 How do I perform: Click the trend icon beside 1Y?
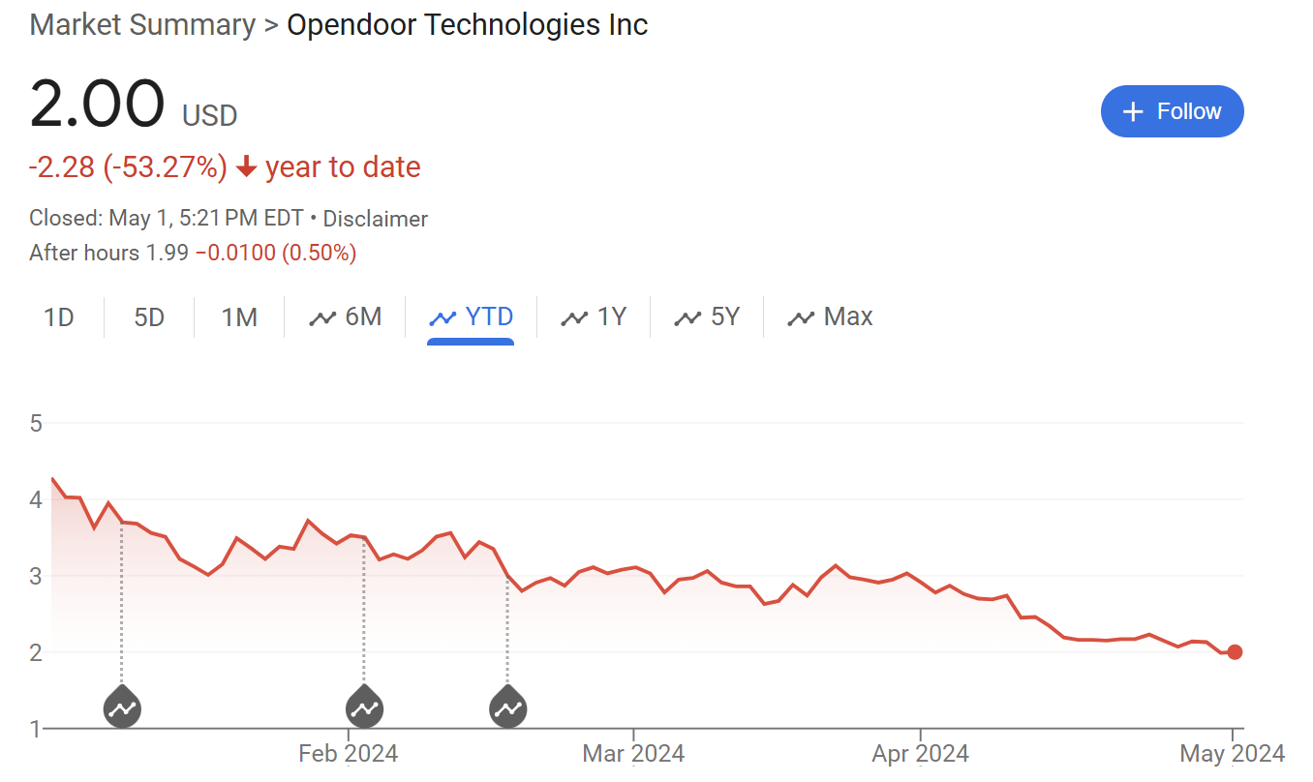tap(574, 317)
